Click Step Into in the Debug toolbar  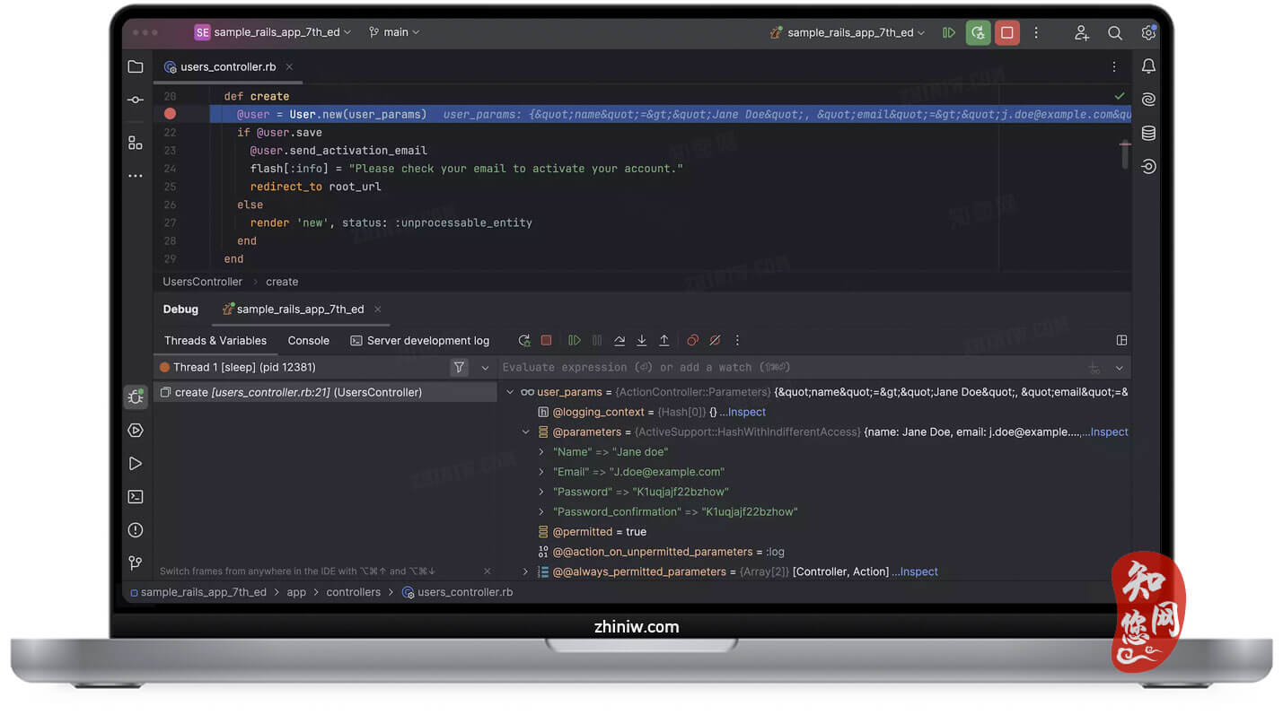coord(642,341)
